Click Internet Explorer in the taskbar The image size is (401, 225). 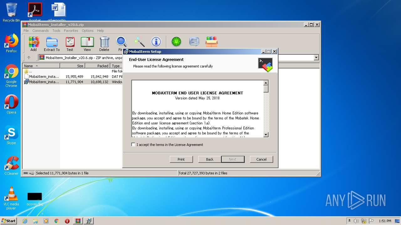coord(25,221)
